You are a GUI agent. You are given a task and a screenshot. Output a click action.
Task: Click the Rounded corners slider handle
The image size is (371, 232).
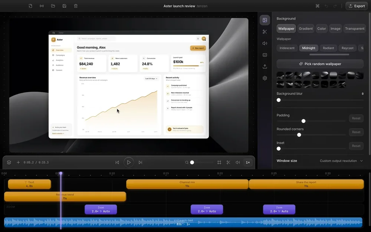pos(299,135)
